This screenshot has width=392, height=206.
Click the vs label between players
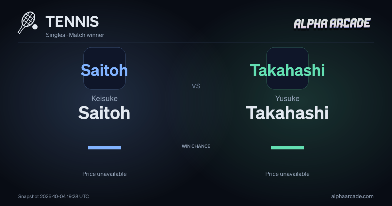[x=196, y=86]
